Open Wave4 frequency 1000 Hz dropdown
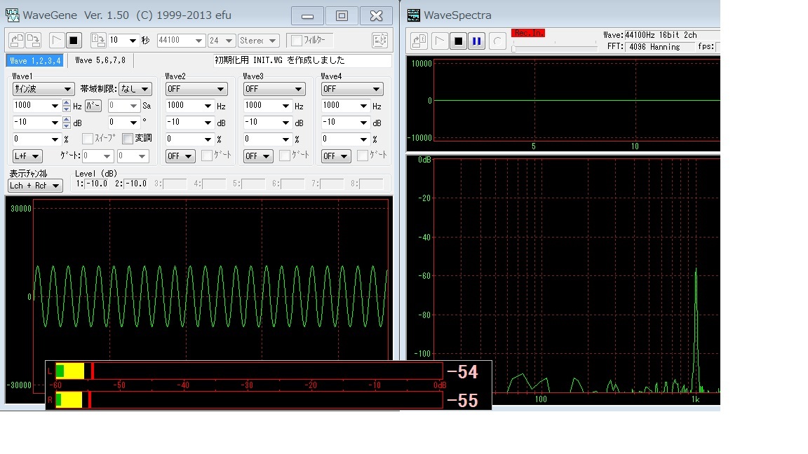This screenshot has width=808, height=454. 345,106
